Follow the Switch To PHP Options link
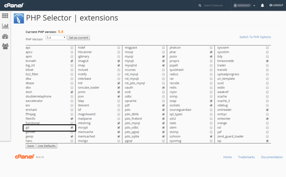This screenshot has height=177, width=286. point(255,37)
